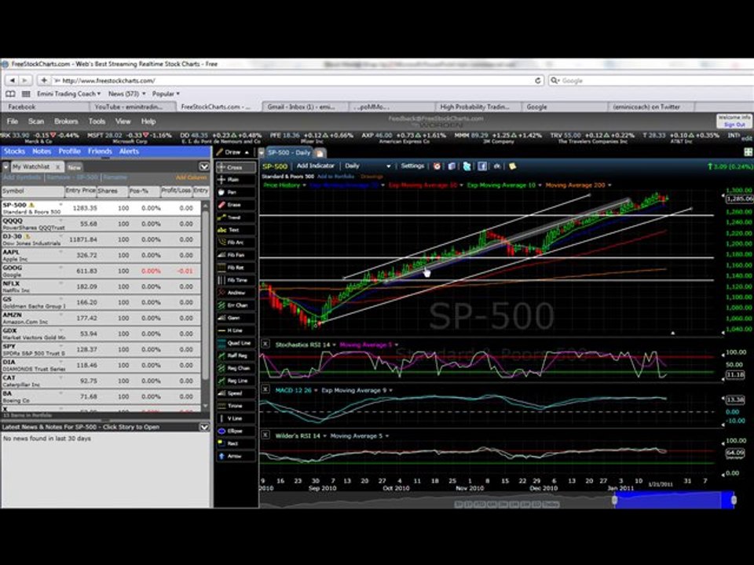754x565 pixels.
Task: Click the Twitter share icon in chart toolbar
Action: (467, 166)
